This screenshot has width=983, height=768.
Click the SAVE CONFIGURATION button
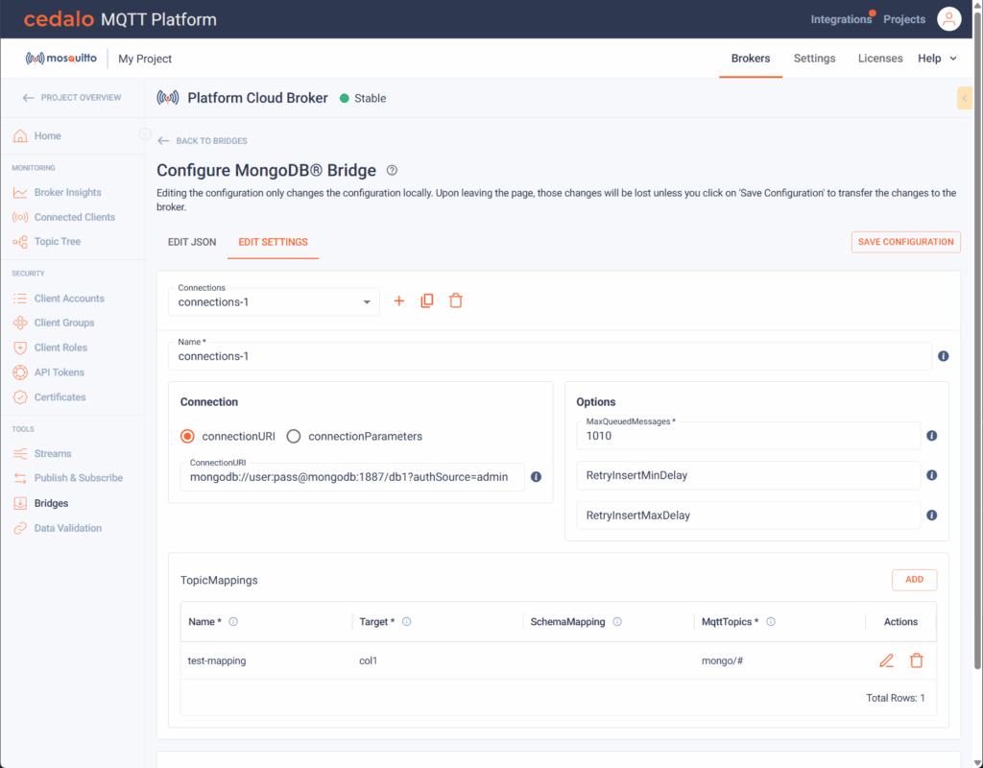[905, 242]
